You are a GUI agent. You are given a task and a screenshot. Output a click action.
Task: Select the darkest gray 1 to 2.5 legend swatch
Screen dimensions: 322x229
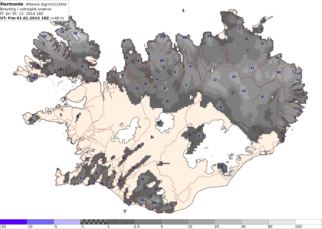point(121,222)
